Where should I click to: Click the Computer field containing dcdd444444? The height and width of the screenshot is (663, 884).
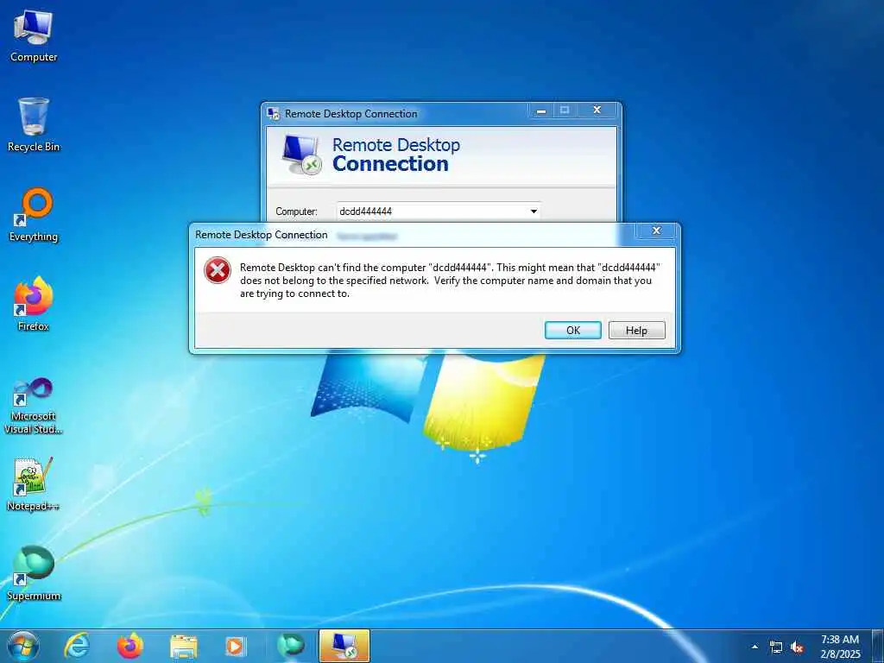(439, 212)
